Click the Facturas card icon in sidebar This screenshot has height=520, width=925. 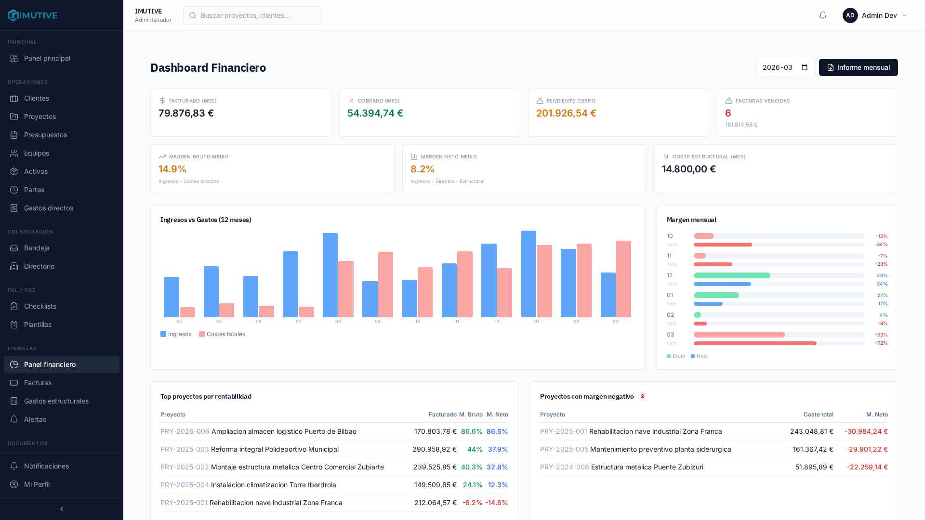(14, 383)
